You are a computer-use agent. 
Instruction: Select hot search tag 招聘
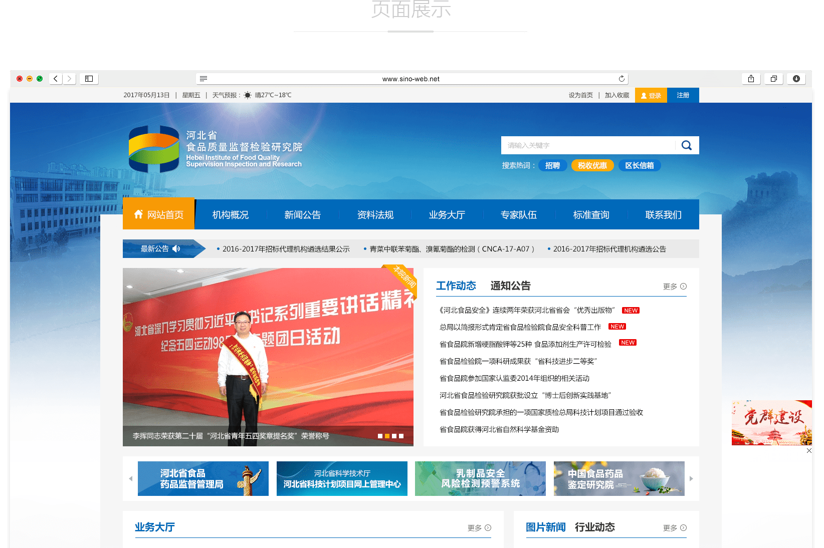coord(552,165)
